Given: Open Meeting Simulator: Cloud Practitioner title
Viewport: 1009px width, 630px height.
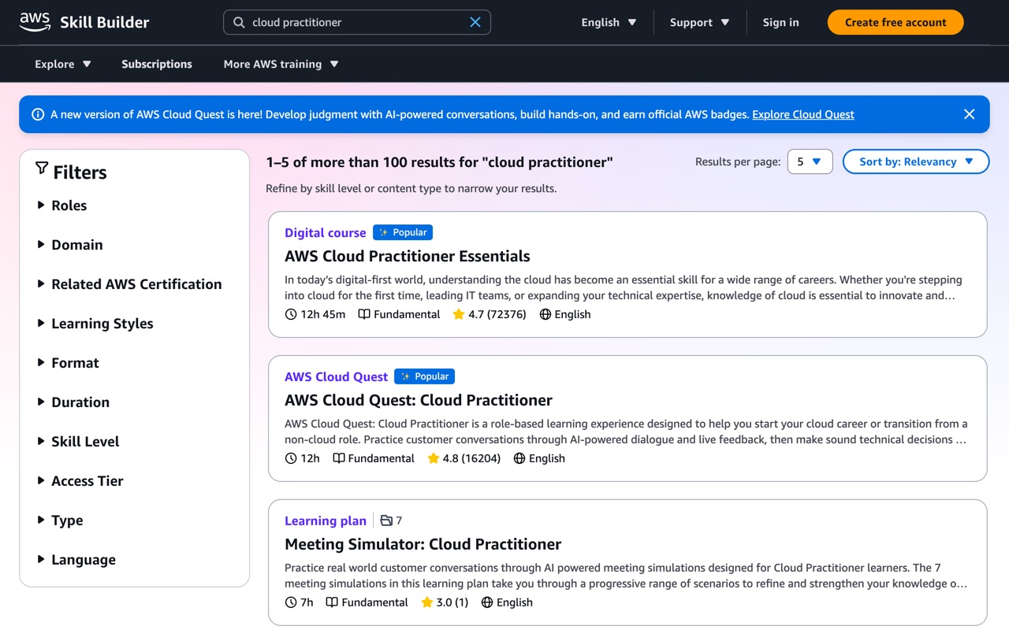Looking at the screenshot, I should (x=423, y=544).
